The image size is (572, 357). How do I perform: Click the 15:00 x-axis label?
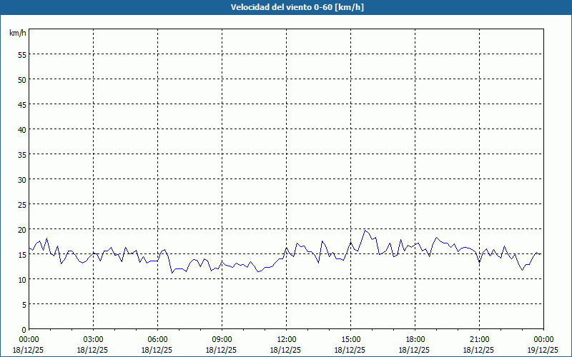pyautogui.click(x=350, y=339)
